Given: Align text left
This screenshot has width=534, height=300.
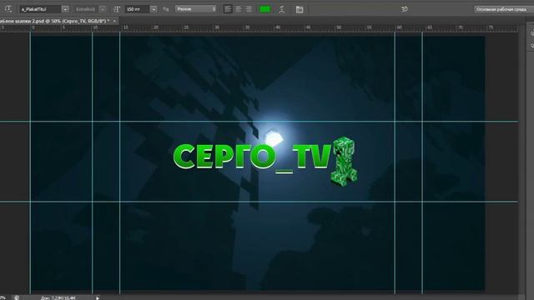Looking at the screenshot, I should (228, 9).
